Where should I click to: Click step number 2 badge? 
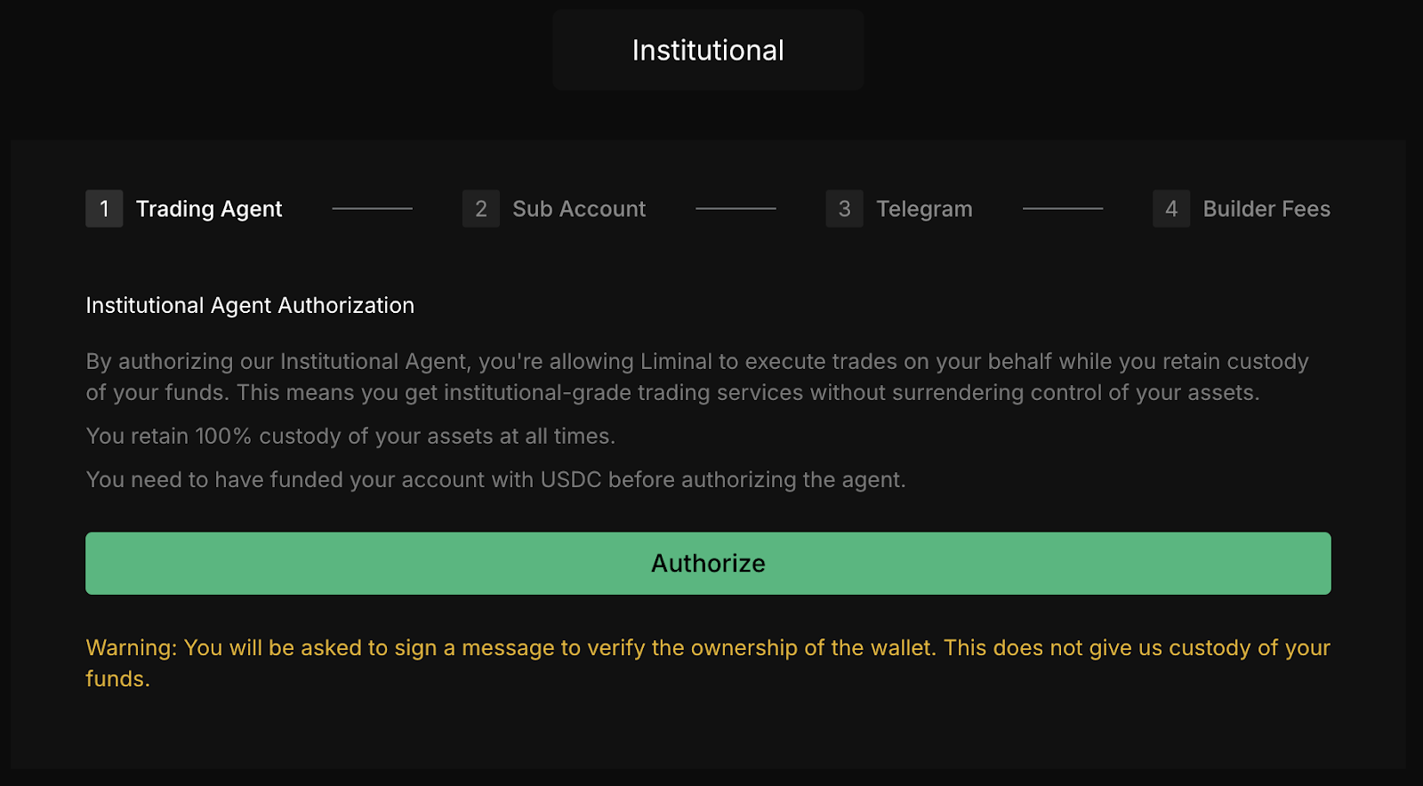[x=480, y=209]
